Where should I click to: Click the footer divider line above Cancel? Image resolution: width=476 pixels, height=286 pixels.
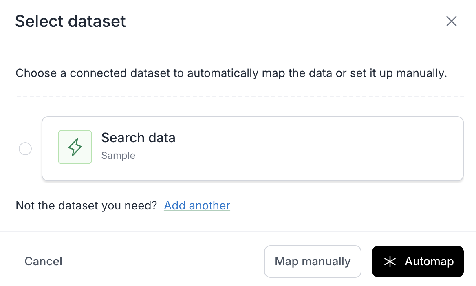[x=238, y=232]
